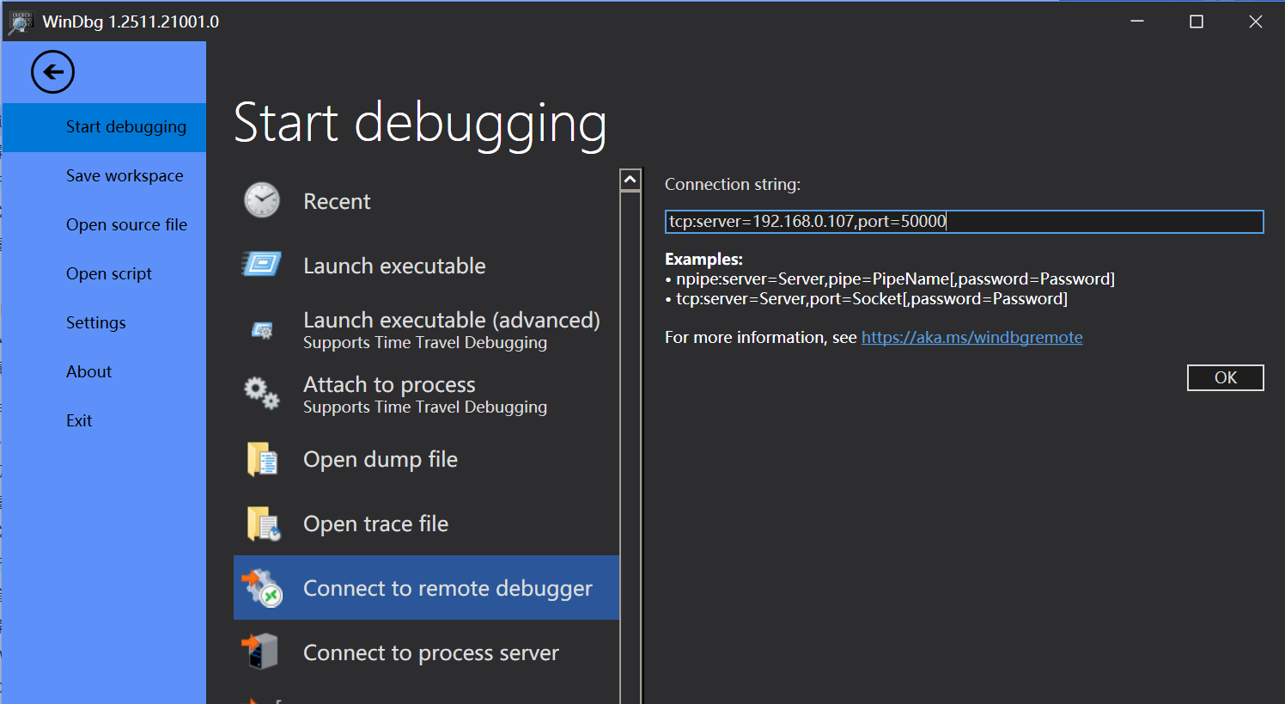Viewport: 1285px width, 704px height.
Task: Maximize the WinDbg window
Action: (x=1196, y=21)
